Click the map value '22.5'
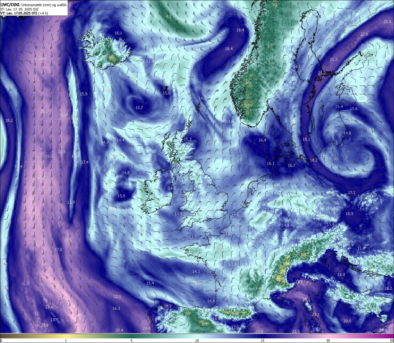The height and width of the screenshot is (343, 394). (117, 297)
